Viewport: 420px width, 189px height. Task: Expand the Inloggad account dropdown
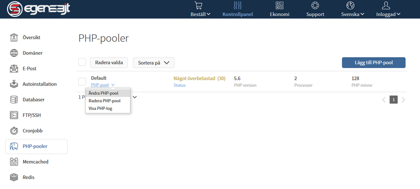(388, 14)
